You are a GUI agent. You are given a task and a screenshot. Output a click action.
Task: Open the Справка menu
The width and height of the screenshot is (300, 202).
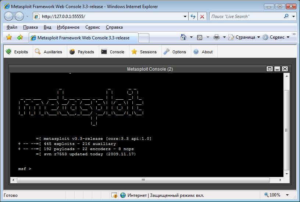coord(114,27)
